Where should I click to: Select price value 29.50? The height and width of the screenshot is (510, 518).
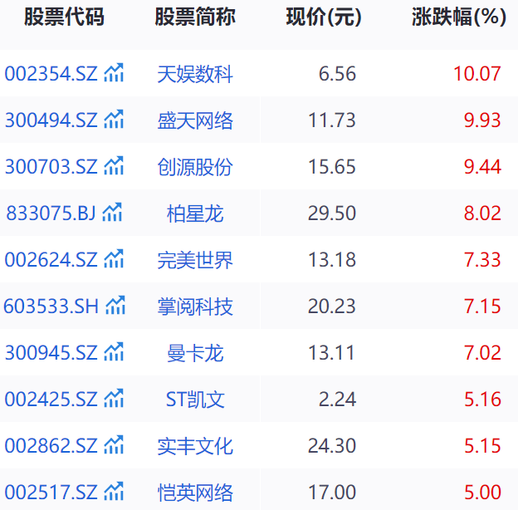tap(332, 213)
